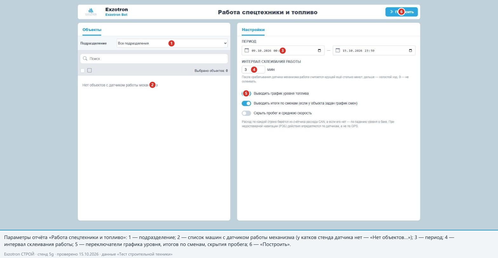Open the calendar picker for the period start date
The width and height of the screenshot is (498, 258).
pyautogui.click(x=319, y=51)
